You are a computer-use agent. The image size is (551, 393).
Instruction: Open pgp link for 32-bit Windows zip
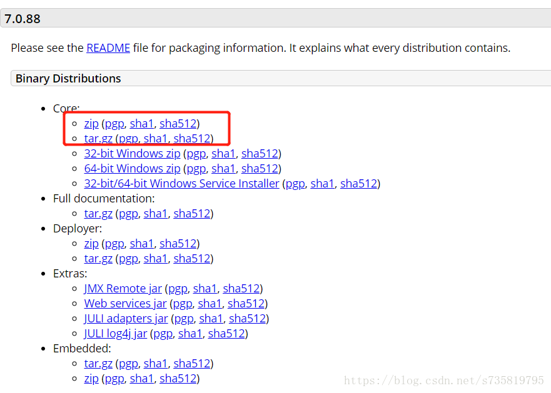[x=196, y=154]
